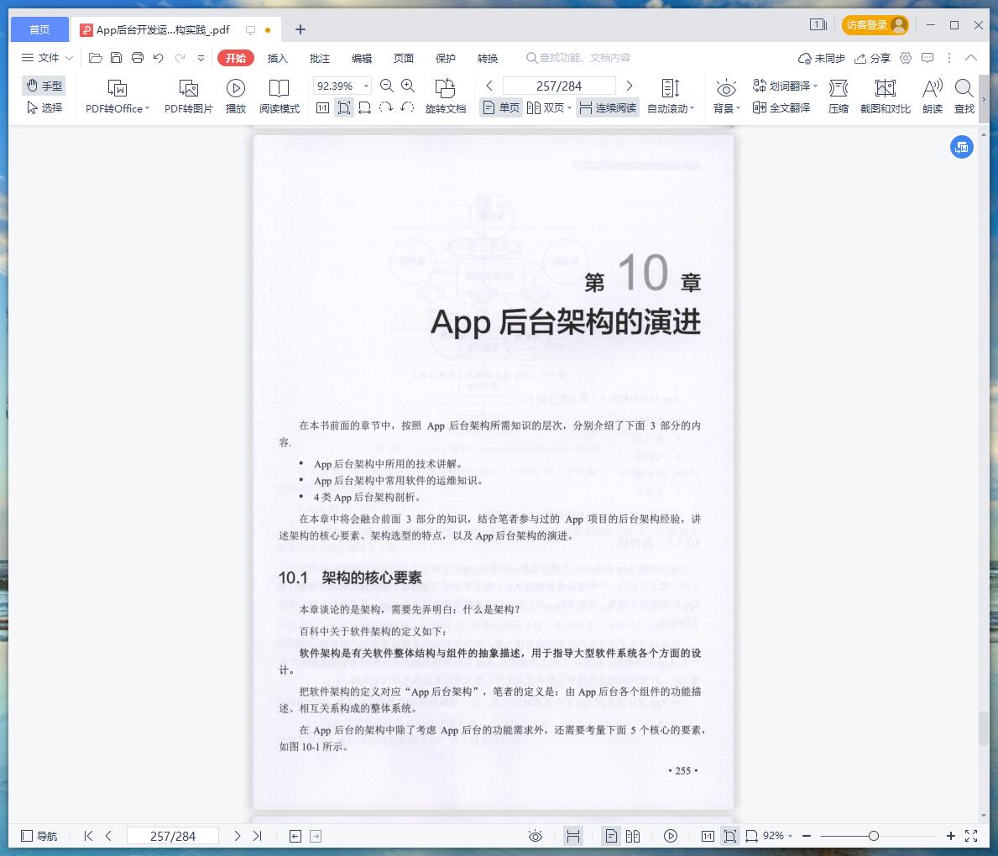Click the status bar play icon

pyautogui.click(x=670, y=836)
